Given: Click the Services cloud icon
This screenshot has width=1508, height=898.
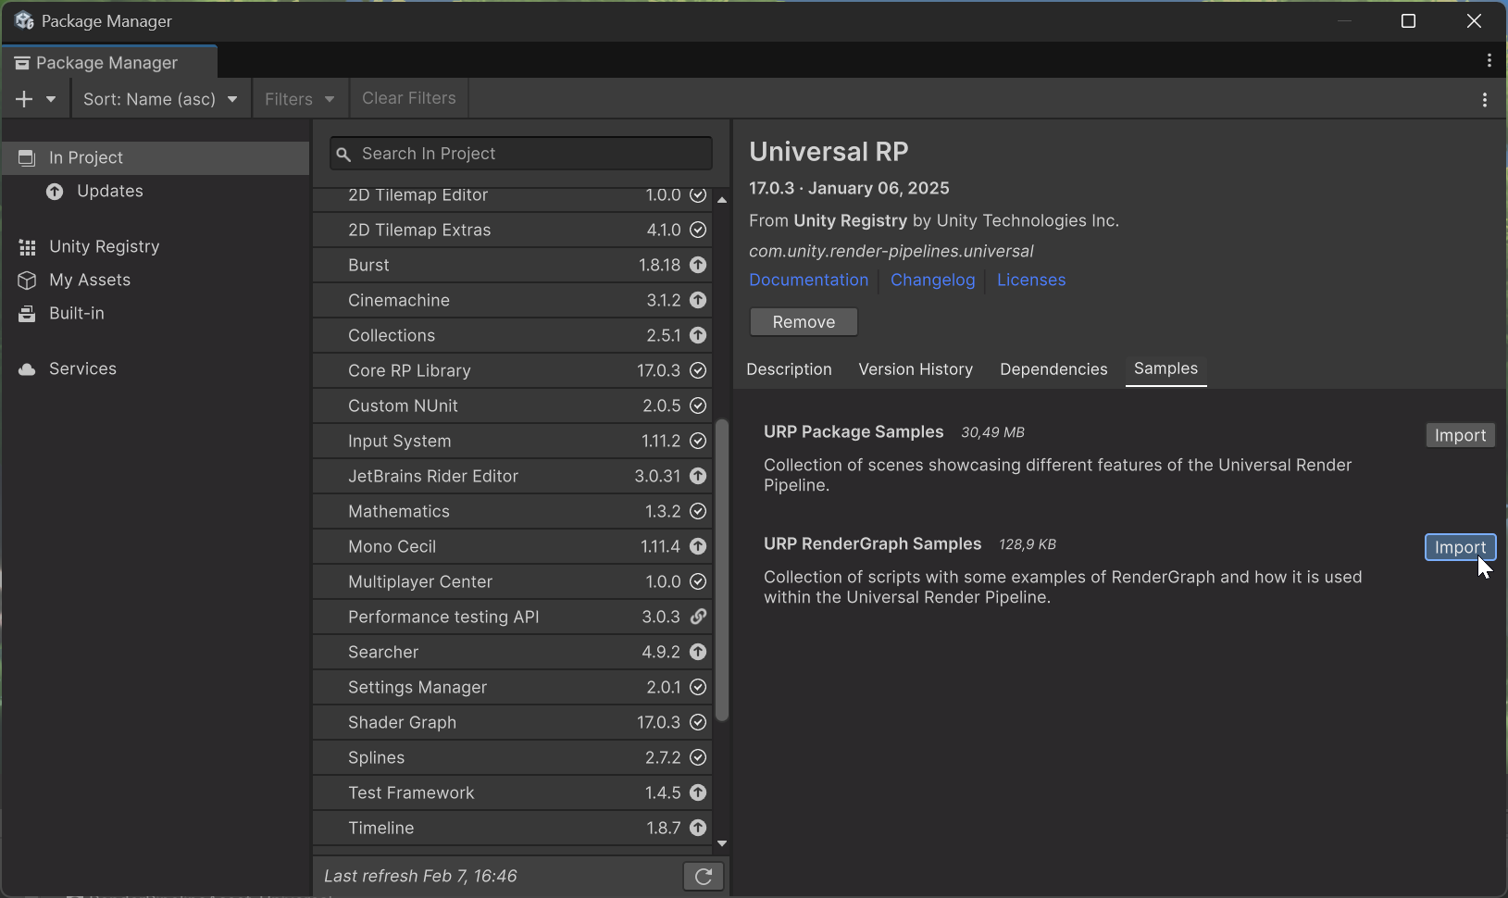Looking at the screenshot, I should coord(27,368).
